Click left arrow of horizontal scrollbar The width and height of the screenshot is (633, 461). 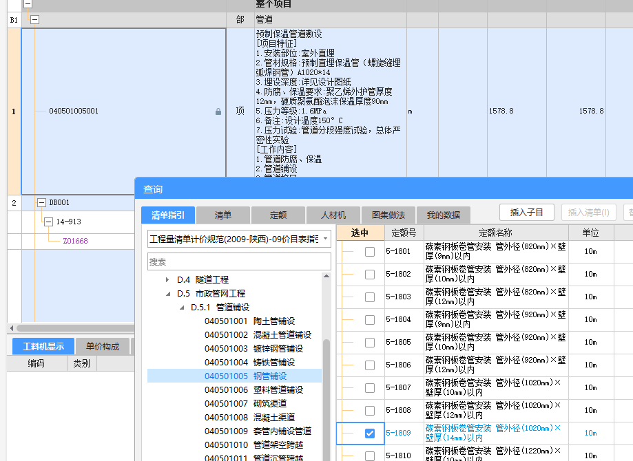(12, 328)
